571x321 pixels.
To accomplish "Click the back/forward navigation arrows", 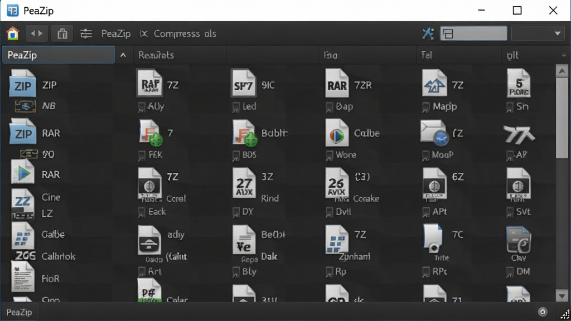I will pyautogui.click(x=36, y=33).
